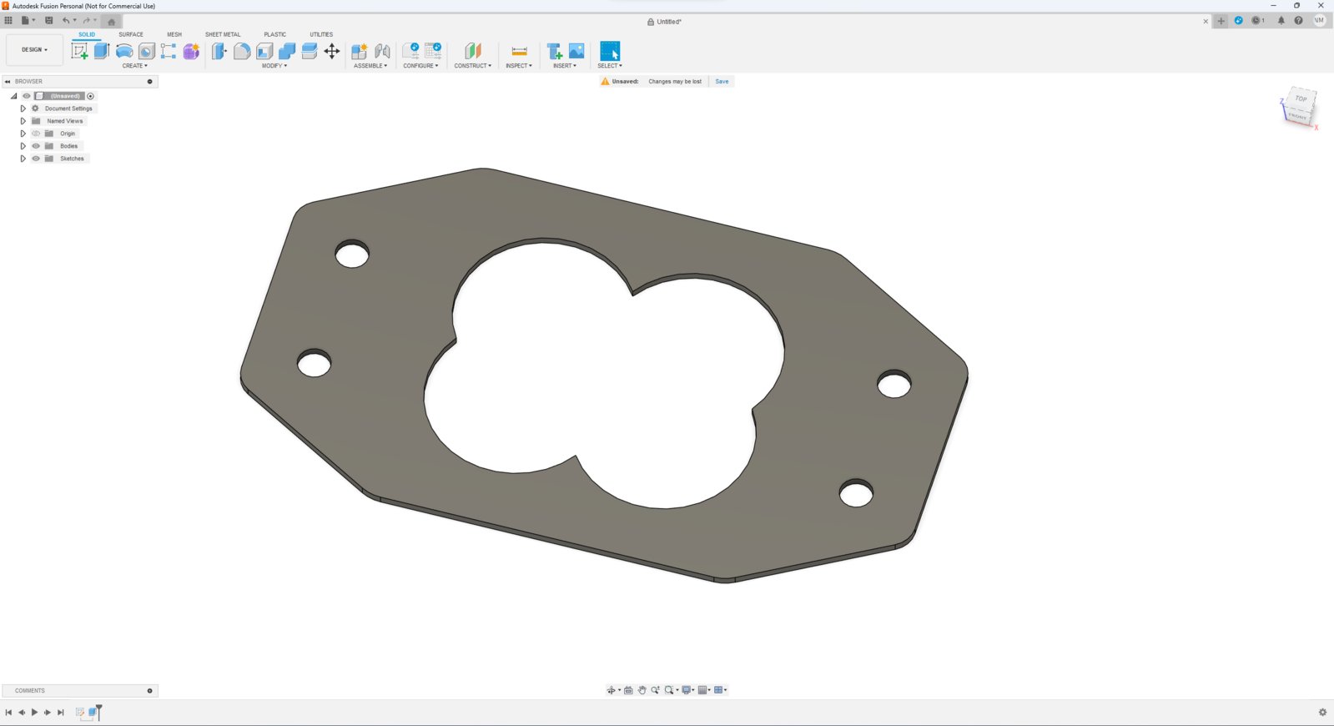Select the Offset Plane construct tool

pyautogui.click(x=473, y=51)
